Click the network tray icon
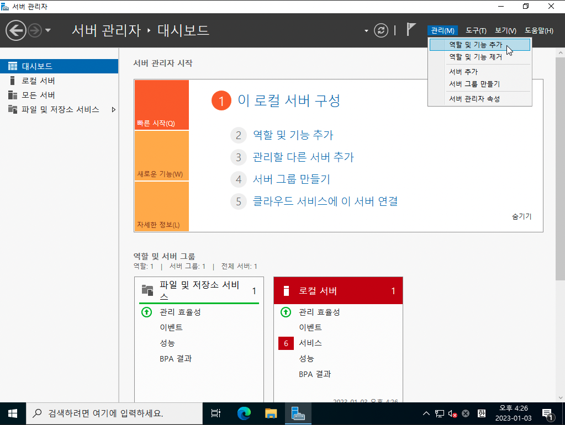The width and height of the screenshot is (565, 425). (440, 413)
